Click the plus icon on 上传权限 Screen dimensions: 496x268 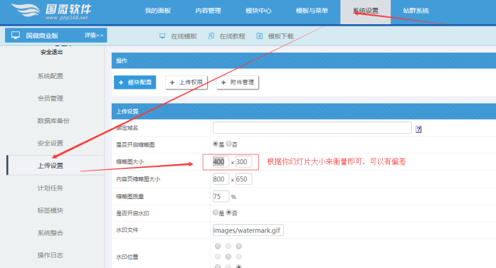click(x=172, y=82)
